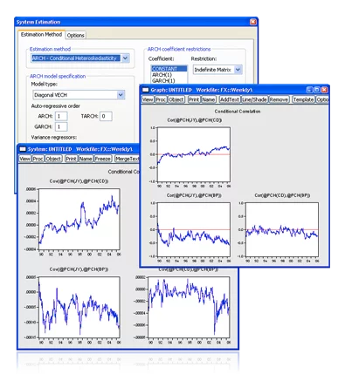345x374 pixels.
Task: Click the System window title bar icon
Action: click(x=23, y=149)
